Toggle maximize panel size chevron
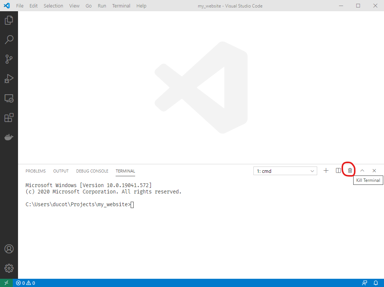 pos(362,170)
